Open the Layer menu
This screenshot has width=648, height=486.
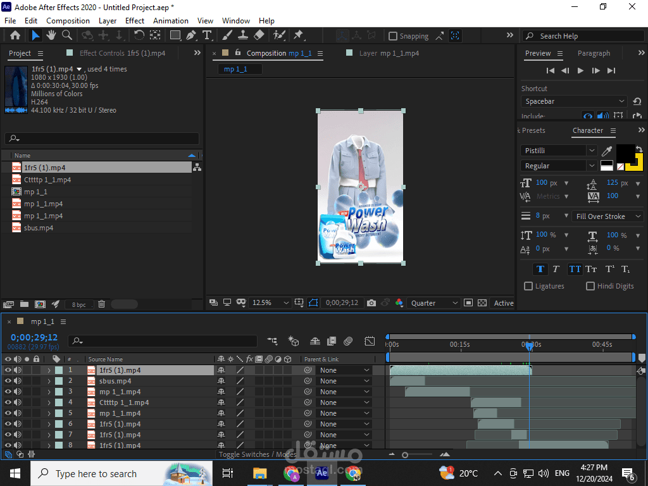click(108, 21)
